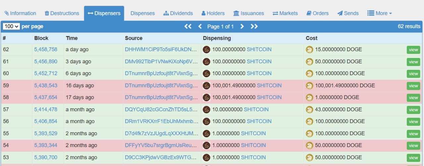Screen dimensions: 424x166
Task: Open the Dividends tab
Action: point(178,13)
